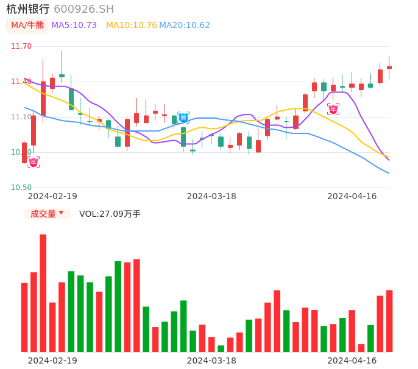Select the MA/牛熊 indicator tab
This screenshot has width=418, height=369.
(27, 26)
